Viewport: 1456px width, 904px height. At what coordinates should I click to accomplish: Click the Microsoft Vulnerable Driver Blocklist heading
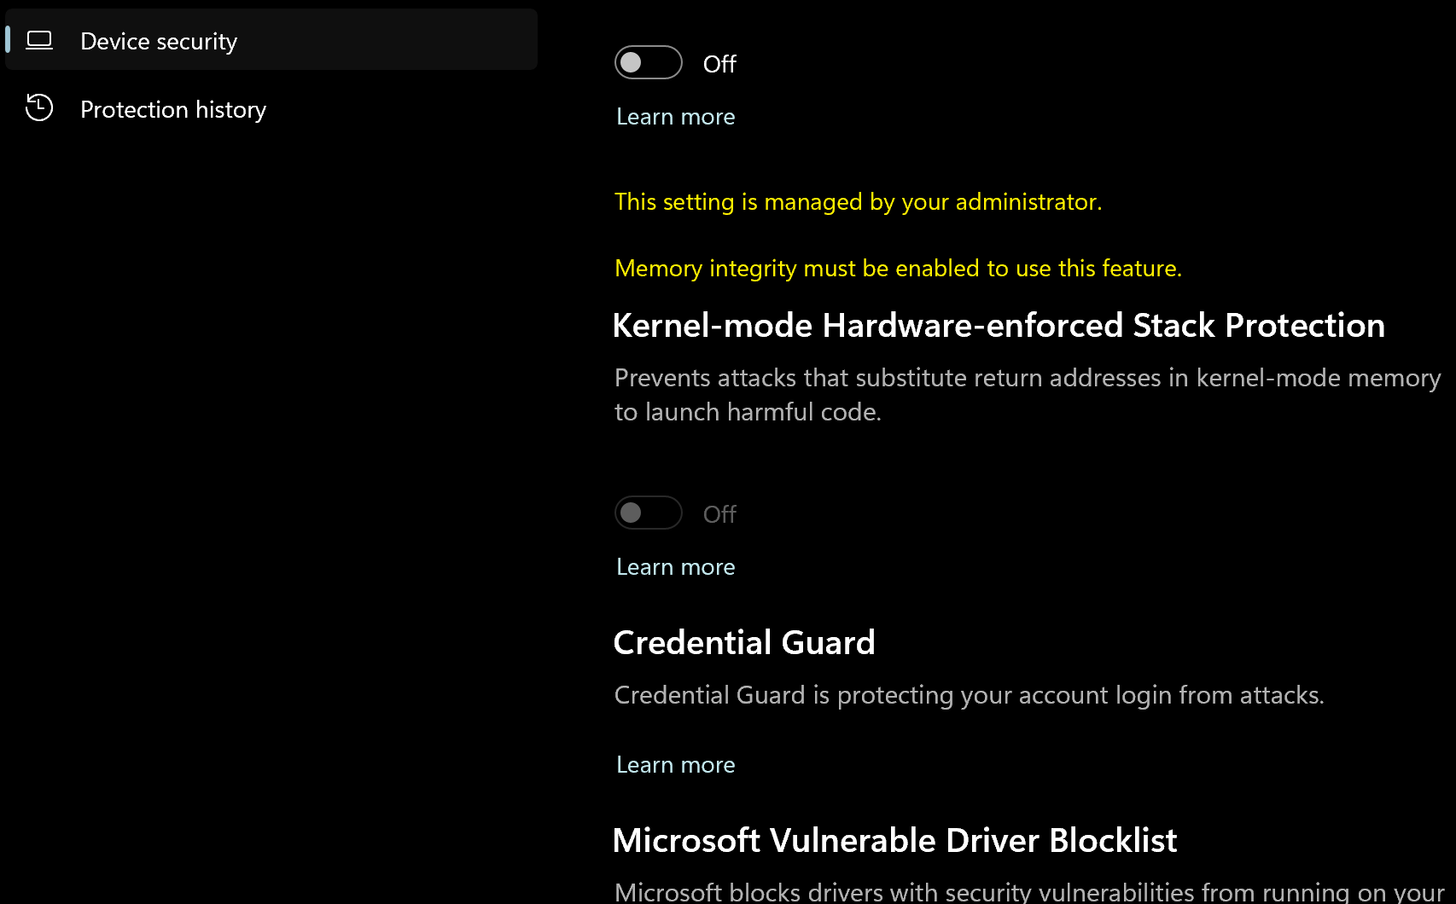[x=894, y=841]
